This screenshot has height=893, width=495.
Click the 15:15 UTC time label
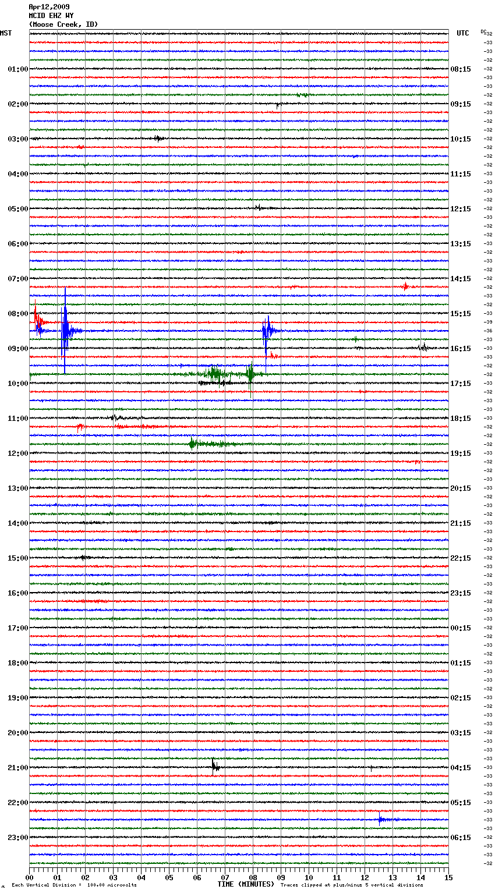coord(461,314)
